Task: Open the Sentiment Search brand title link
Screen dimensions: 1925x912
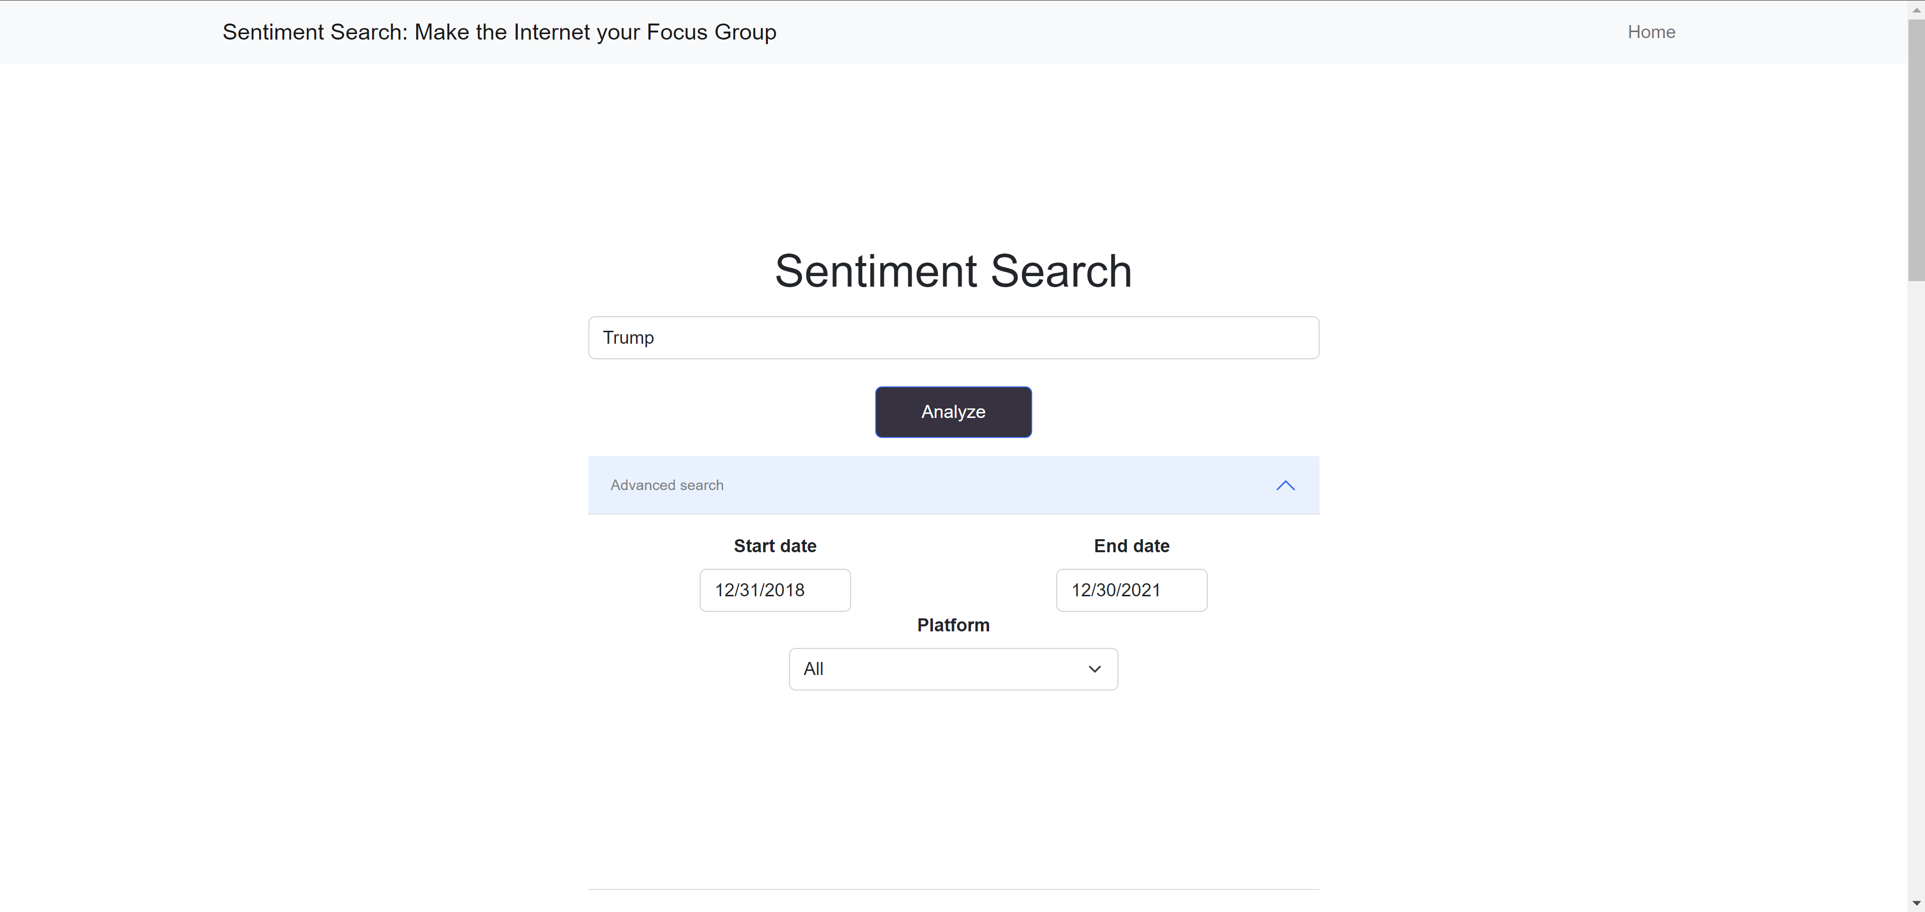Action: click(x=499, y=32)
